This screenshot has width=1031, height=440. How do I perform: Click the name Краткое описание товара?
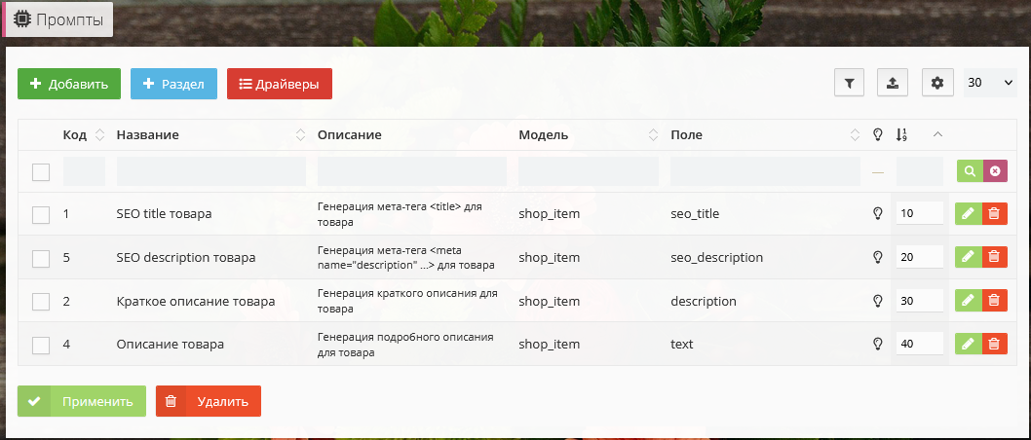click(x=196, y=302)
